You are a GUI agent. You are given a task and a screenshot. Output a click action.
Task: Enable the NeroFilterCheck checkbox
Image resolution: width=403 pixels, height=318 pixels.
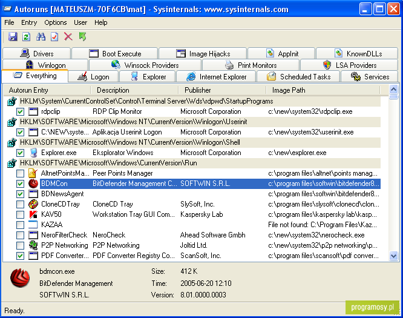tap(20, 235)
